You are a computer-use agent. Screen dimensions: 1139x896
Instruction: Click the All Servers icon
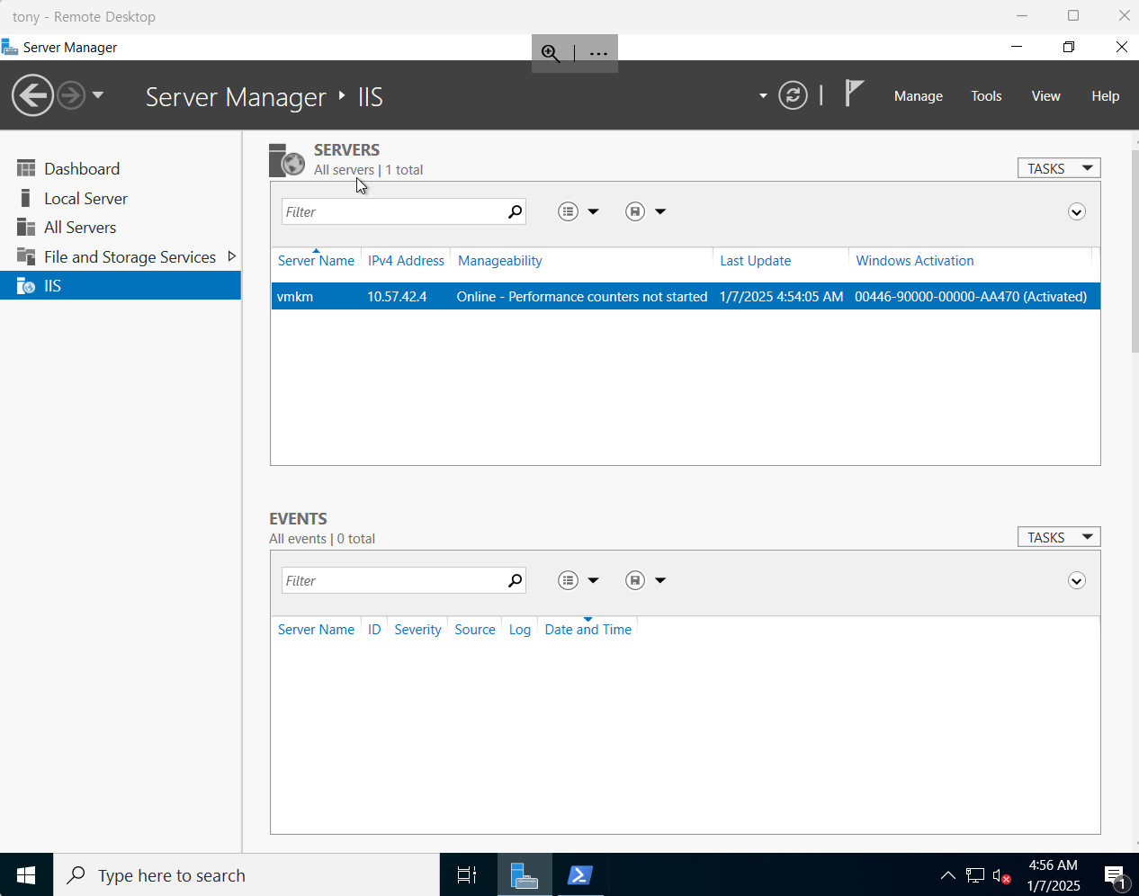point(26,227)
